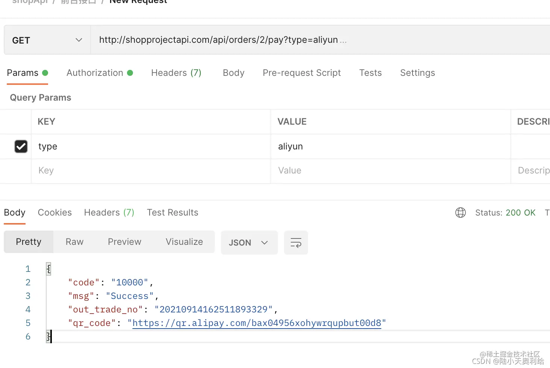Select the Preview view button

point(124,242)
